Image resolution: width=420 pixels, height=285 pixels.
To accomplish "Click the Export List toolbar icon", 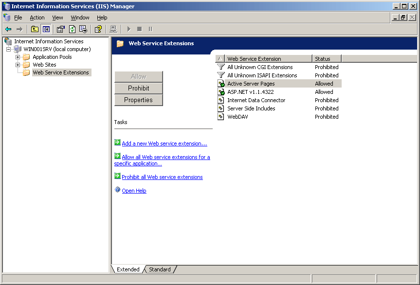I will point(83,29).
